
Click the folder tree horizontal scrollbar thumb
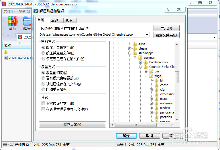pos(136,125)
